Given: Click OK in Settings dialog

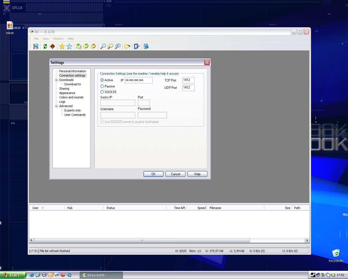Looking at the screenshot, I should (x=153, y=174).
